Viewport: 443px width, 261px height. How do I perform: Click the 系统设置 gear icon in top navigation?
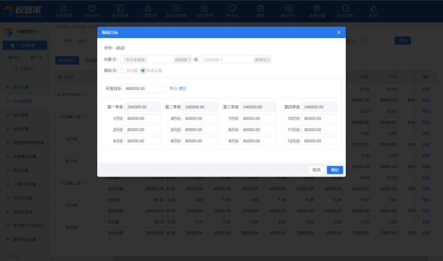[317, 10]
